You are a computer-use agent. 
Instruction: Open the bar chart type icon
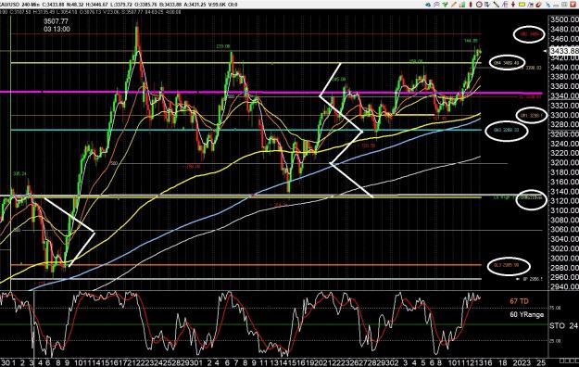(462, 5)
